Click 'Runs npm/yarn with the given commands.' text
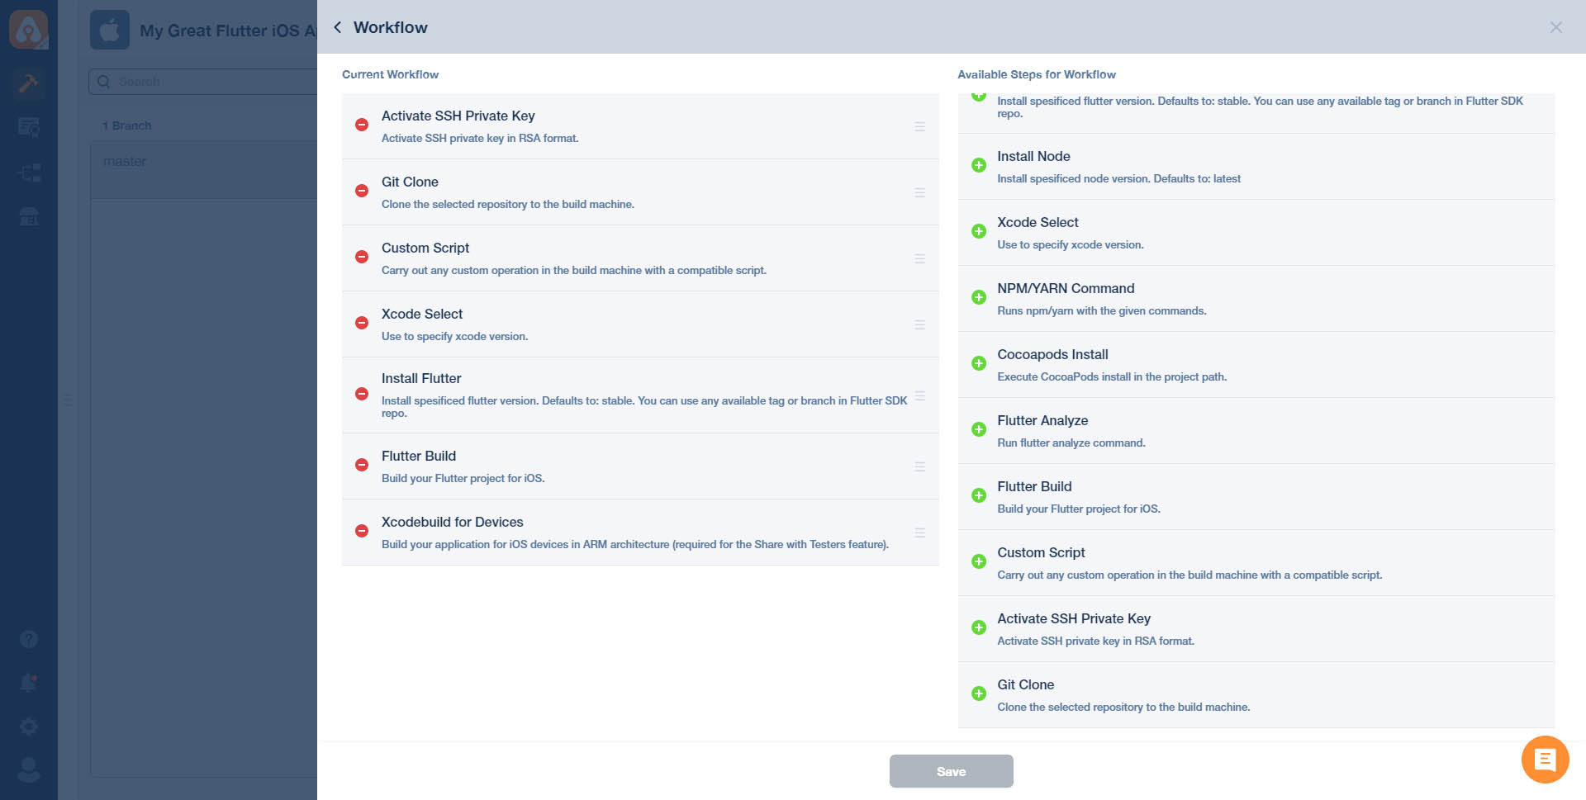 1101,310
